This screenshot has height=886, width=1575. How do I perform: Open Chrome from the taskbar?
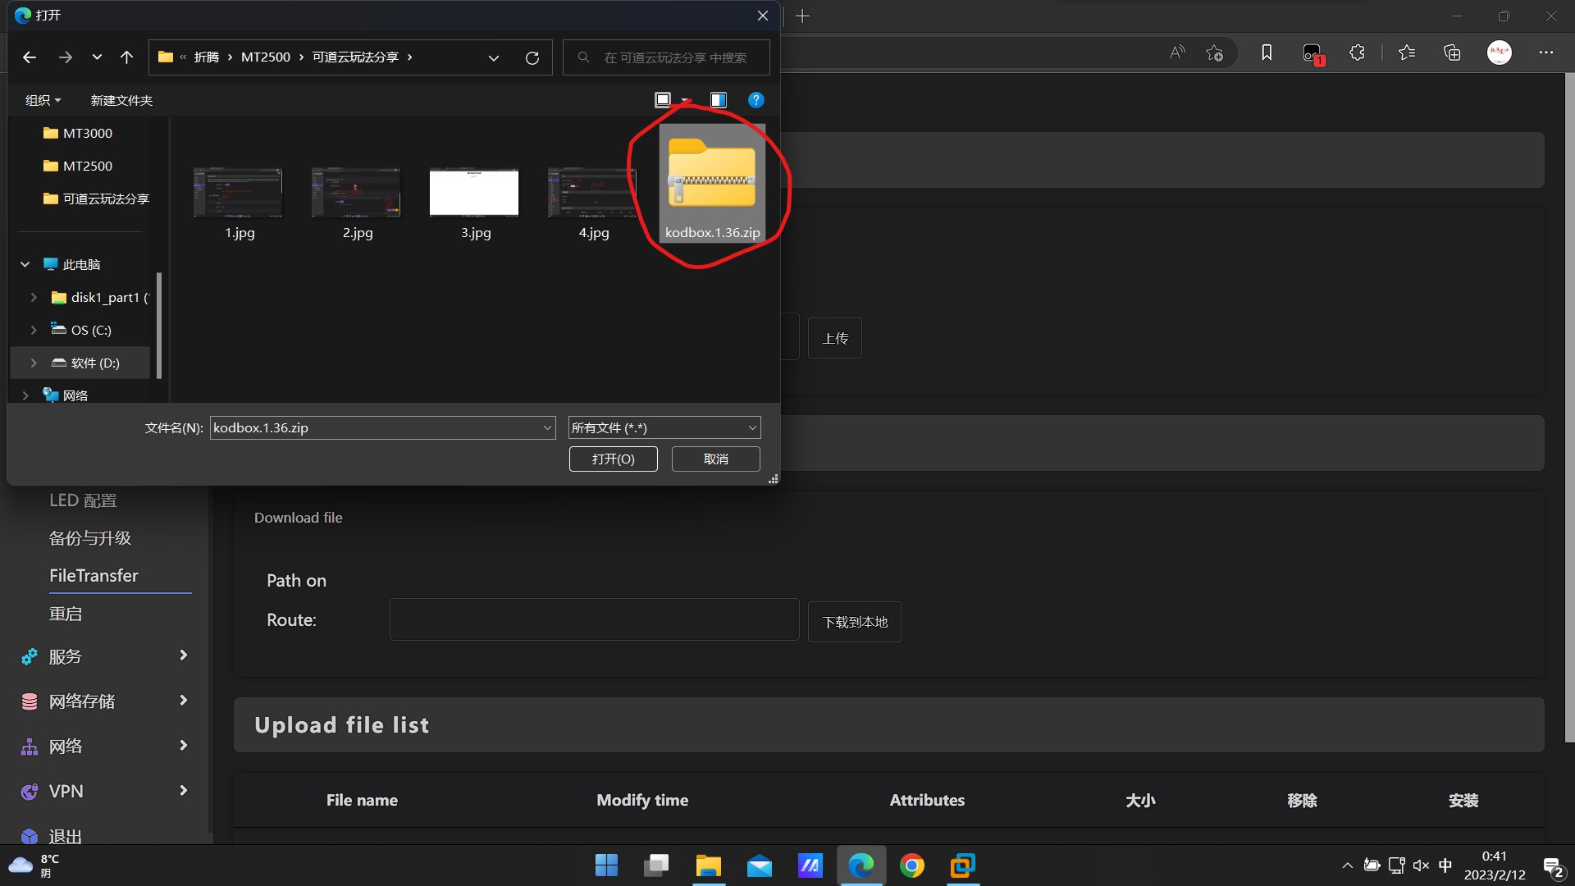coord(911,865)
